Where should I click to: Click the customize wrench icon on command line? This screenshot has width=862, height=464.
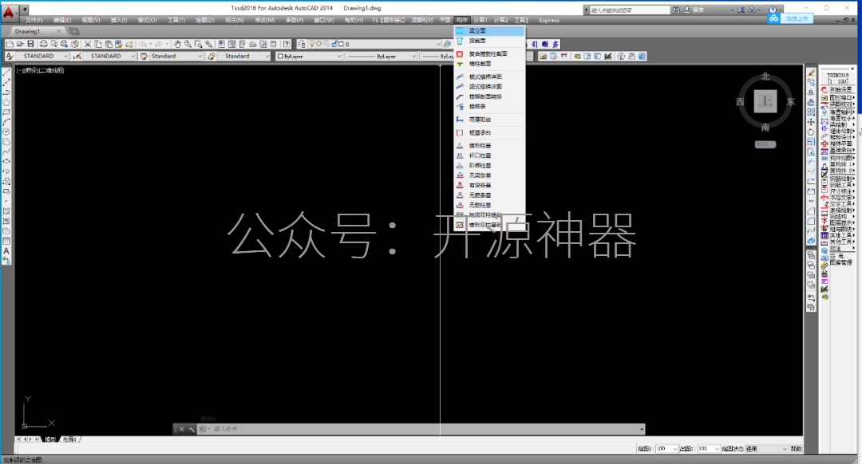(x=192, y=429)
